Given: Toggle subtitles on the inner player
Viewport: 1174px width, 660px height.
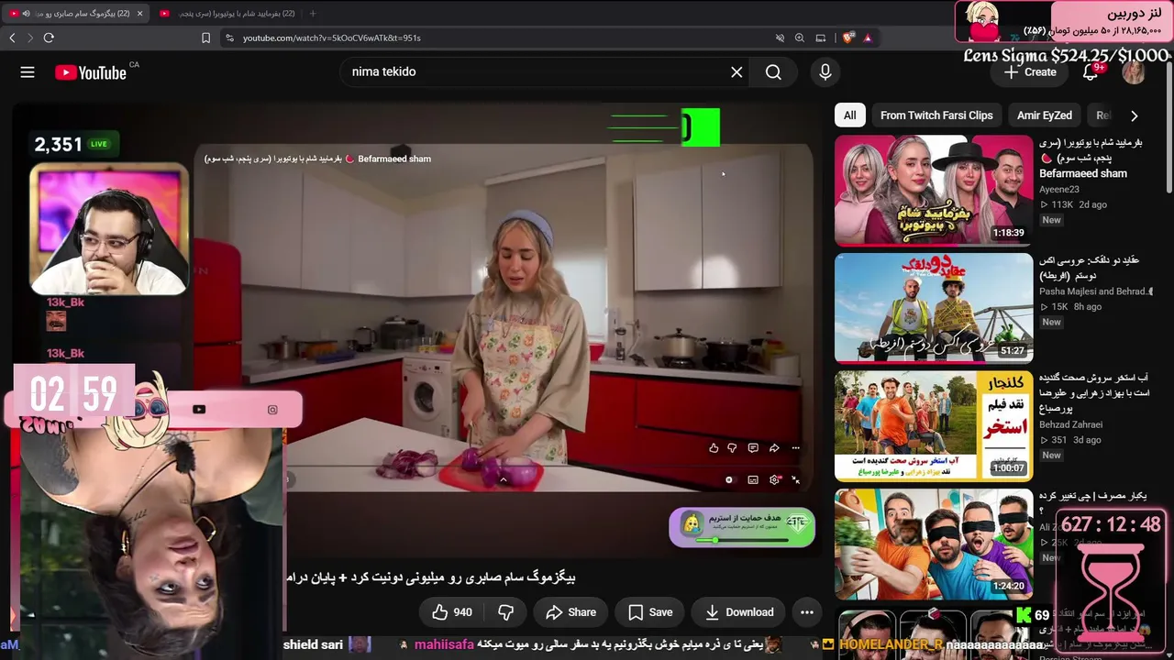Looking at the screenshot, I should point(753,479).
